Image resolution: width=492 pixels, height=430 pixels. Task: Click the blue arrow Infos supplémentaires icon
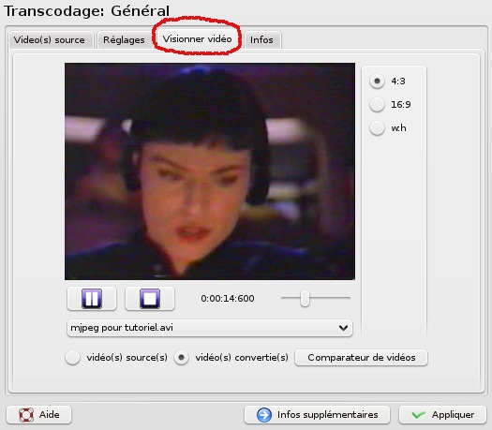point(264,415)
